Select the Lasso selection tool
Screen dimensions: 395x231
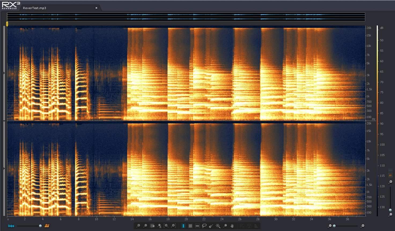[204, 226]
